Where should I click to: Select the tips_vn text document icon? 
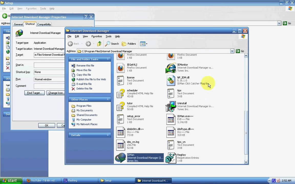[171, 145]
